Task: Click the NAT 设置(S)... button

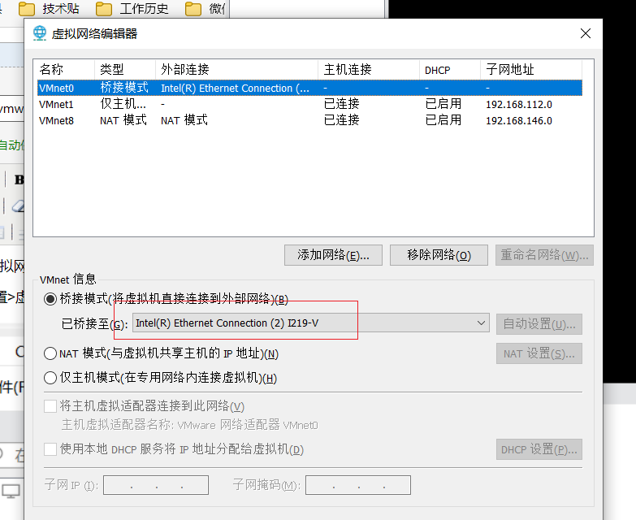Action: coord(539,353)
